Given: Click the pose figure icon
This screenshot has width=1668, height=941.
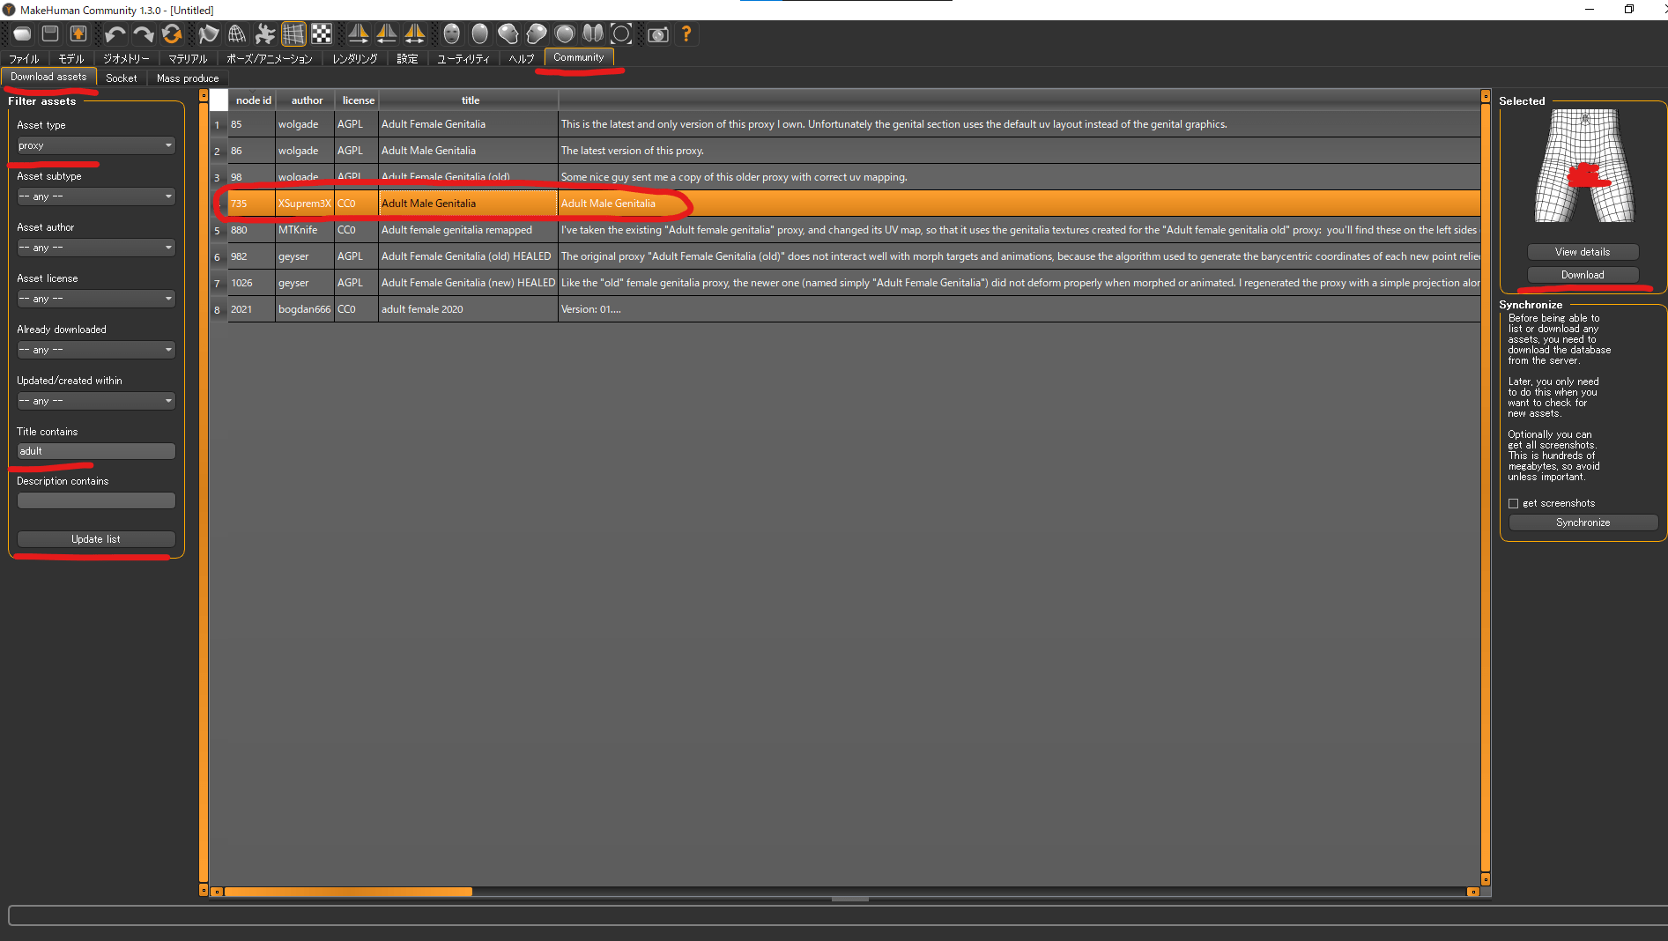Looking at the screenshot, I should (x=264, y=34).
